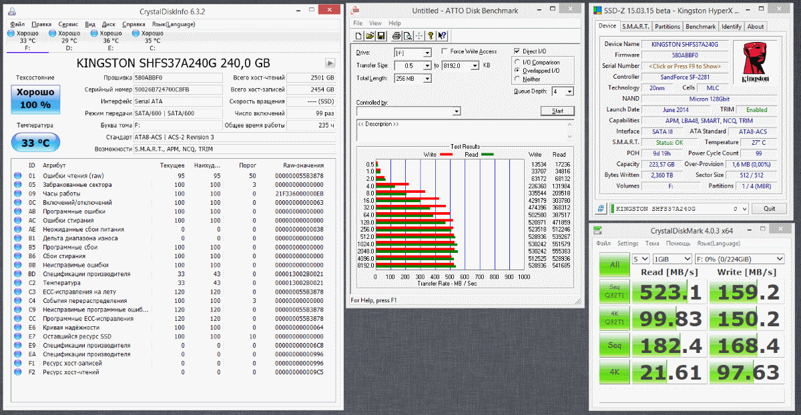Click the yellow question mark About icon in ATTO
The height and width of the screenshot is (415, 801).
point(431,36)
